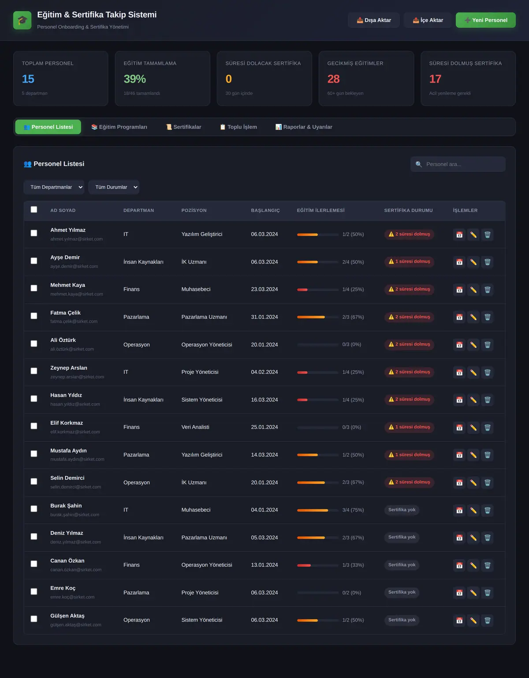Delete Gülşen Aktaş using trash icon
The height and width of the screenshot is (678, 529).
point(487,620)
